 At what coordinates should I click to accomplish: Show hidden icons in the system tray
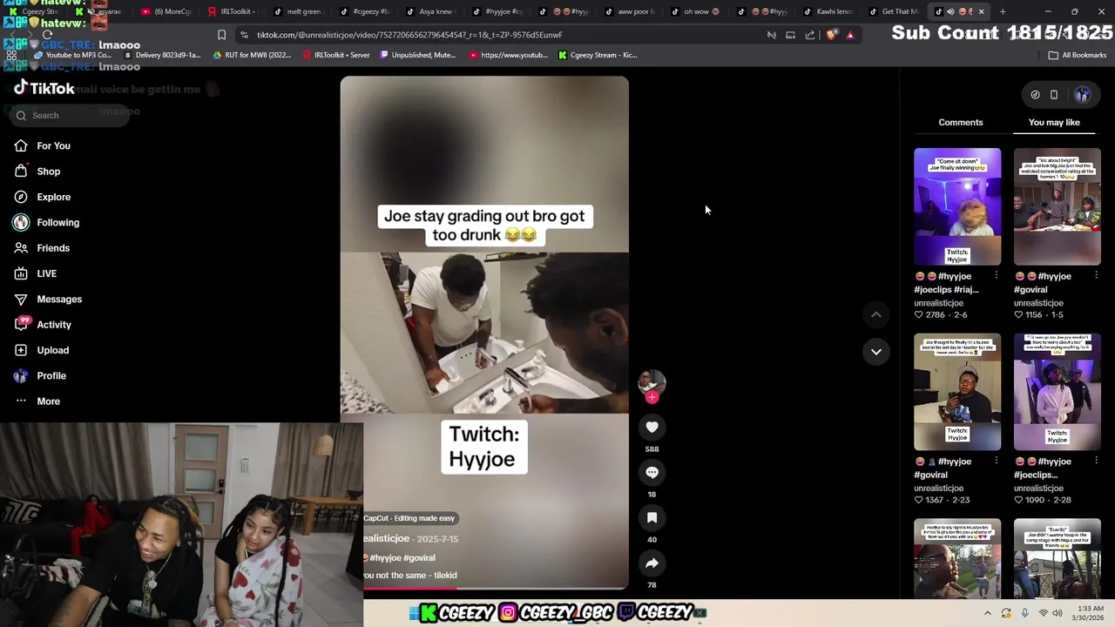point(987,613)
